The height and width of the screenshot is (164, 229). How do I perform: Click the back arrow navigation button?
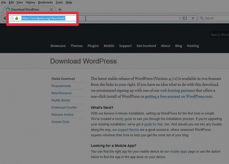[5, 18]
